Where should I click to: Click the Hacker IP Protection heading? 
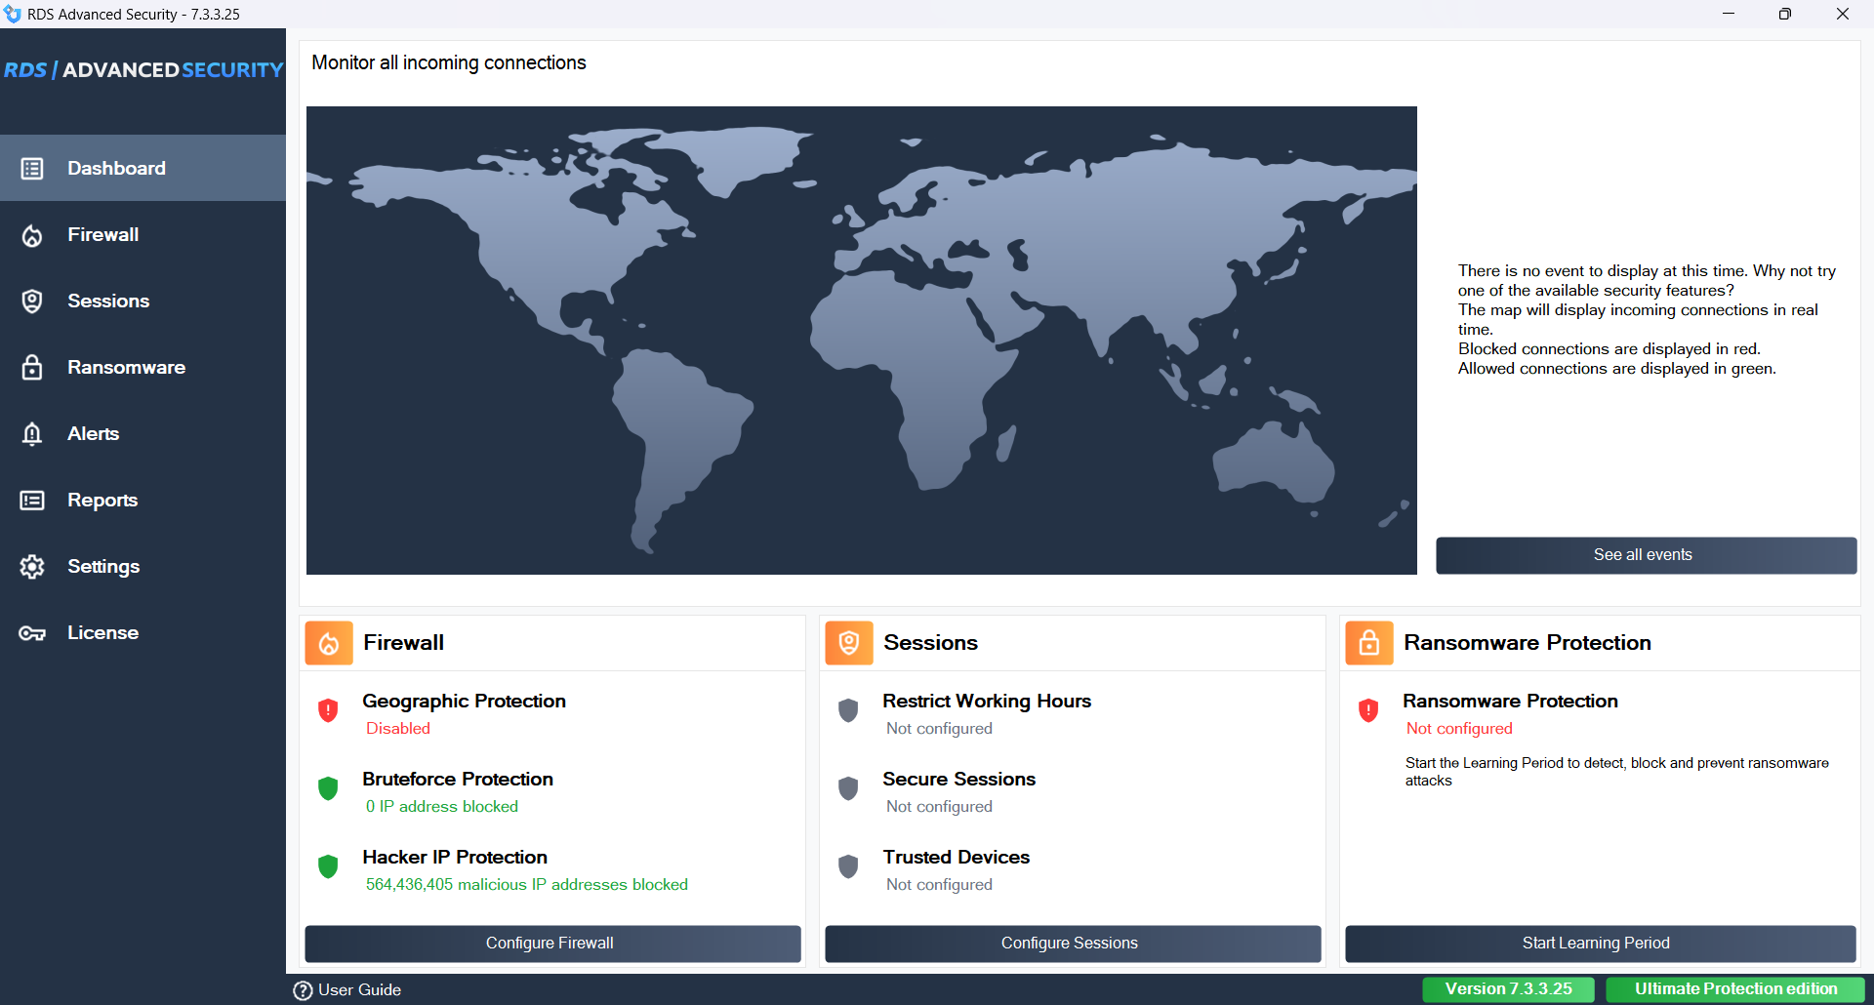click(455, 858)
